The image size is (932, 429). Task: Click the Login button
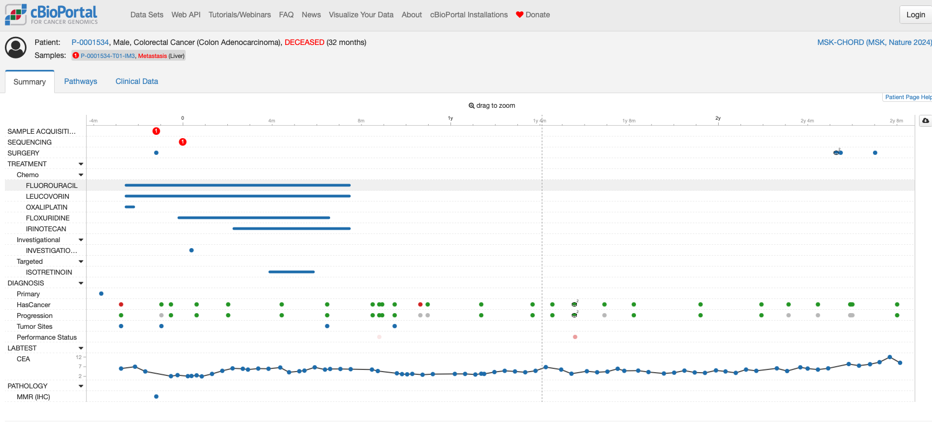click(915, 15)
